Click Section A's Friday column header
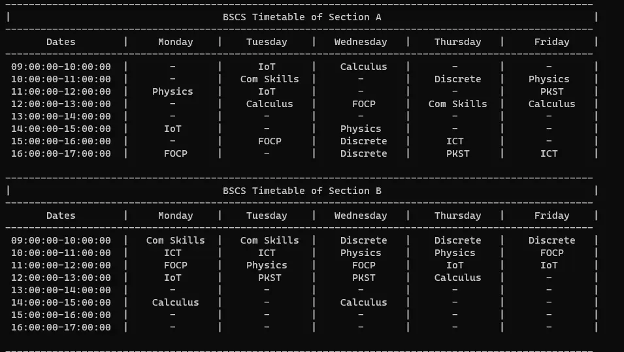Image resolution: width=624 pixels, height=352 pixels. pyautogui.click(x=551, y=42)
